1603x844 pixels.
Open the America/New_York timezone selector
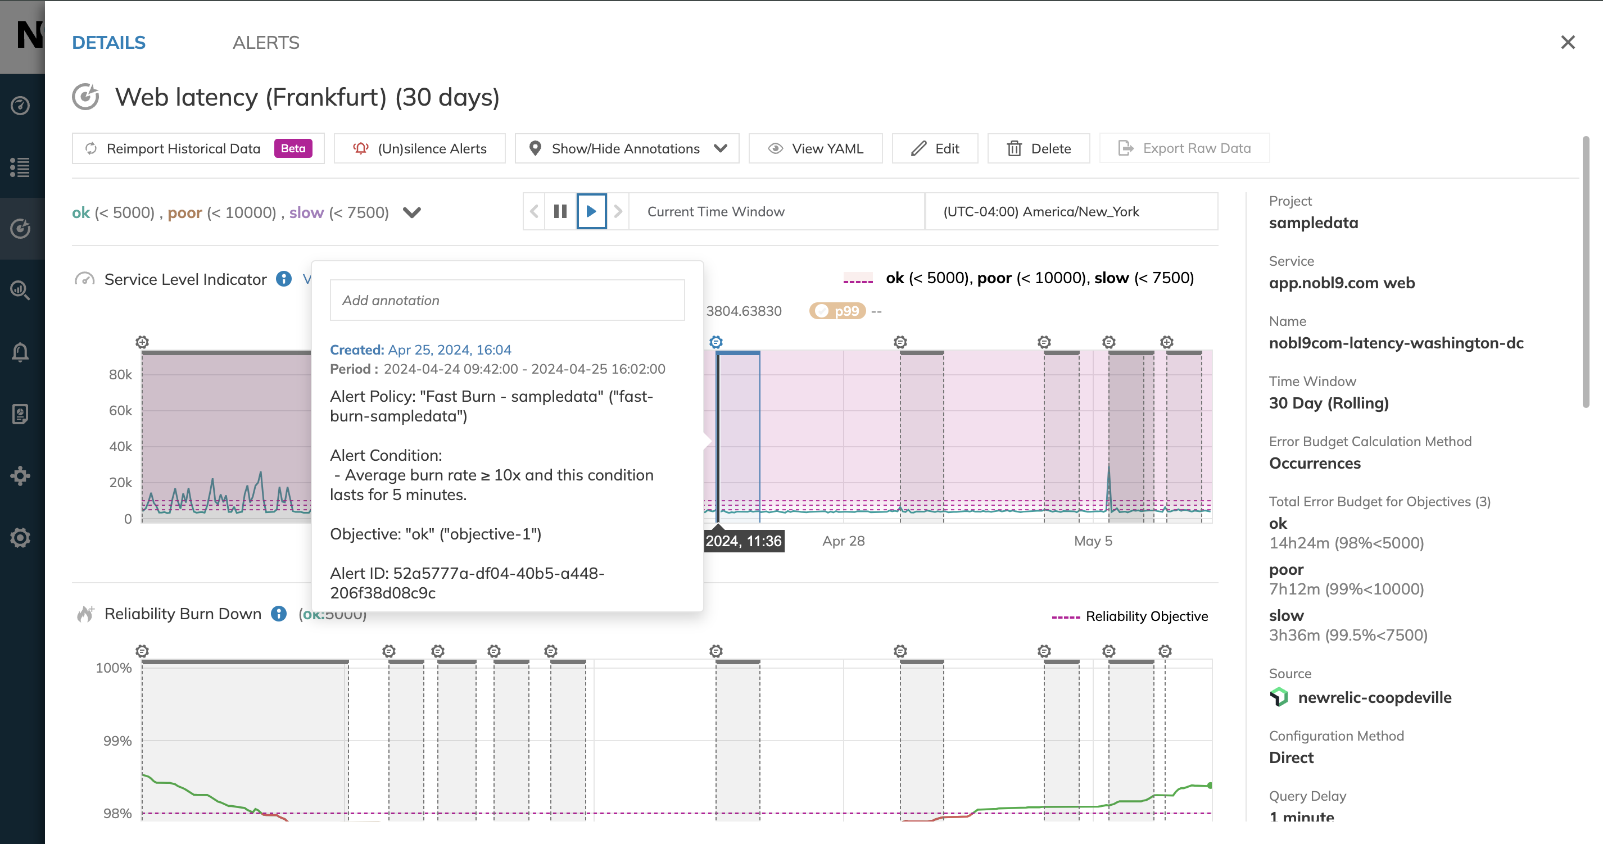1071,211
